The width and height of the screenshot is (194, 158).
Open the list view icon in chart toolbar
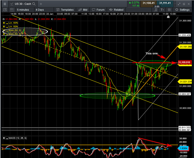click(x=5, y=10)
